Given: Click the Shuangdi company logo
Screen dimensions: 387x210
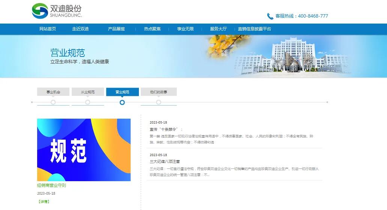Looking at the screenshot, I should pyautogui.click(x=57, y=11).
